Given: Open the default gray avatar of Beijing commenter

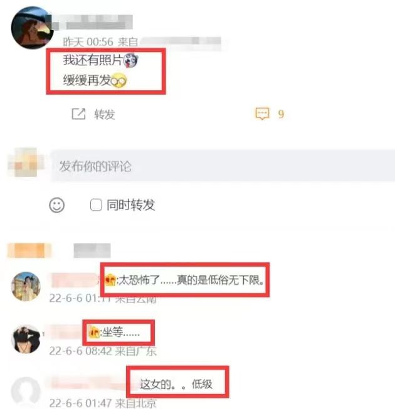Looking at the screenshot, I should click(26, 392).
